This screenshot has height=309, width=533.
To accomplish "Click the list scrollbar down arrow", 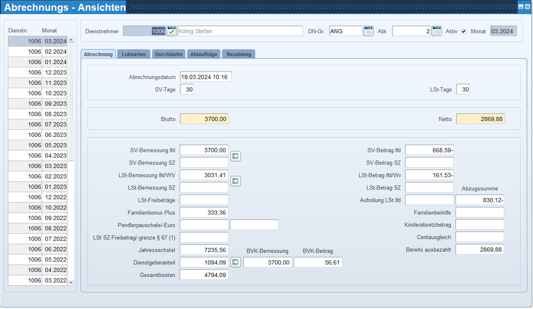I will click(x=71, y=283).
